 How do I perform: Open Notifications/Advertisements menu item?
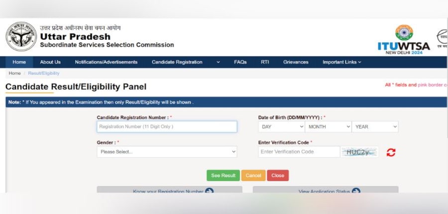pos(106,62)
